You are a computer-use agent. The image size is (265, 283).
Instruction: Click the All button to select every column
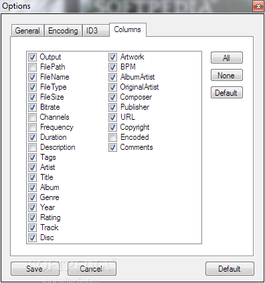coord(227,58)
